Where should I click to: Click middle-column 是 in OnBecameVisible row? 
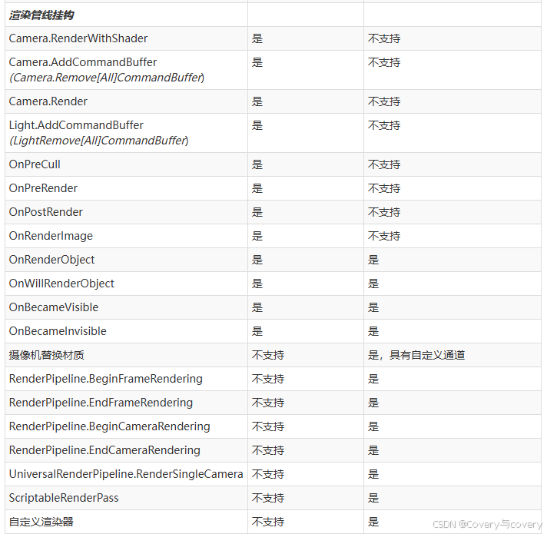(257, 307)
